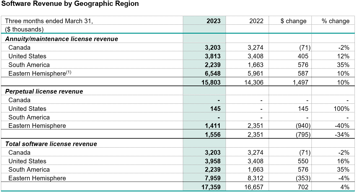Screen dimensions: 357x193
Task: Click the '($ thousands)' label
Action: [x=24, y=29]
